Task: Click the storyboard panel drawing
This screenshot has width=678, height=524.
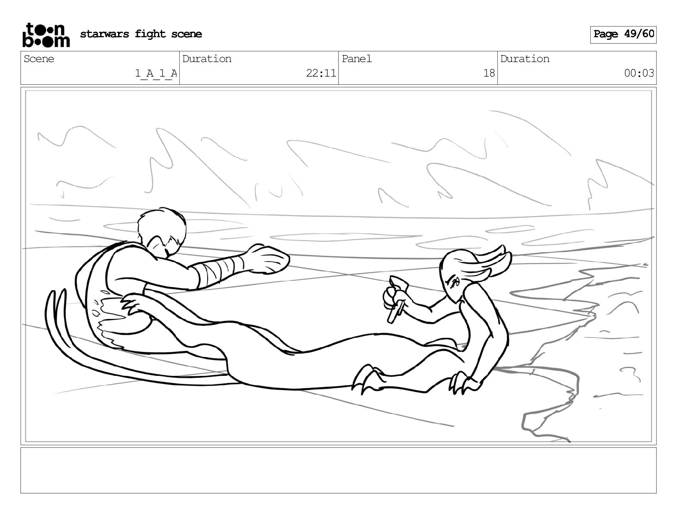Action: coord(339,266)
